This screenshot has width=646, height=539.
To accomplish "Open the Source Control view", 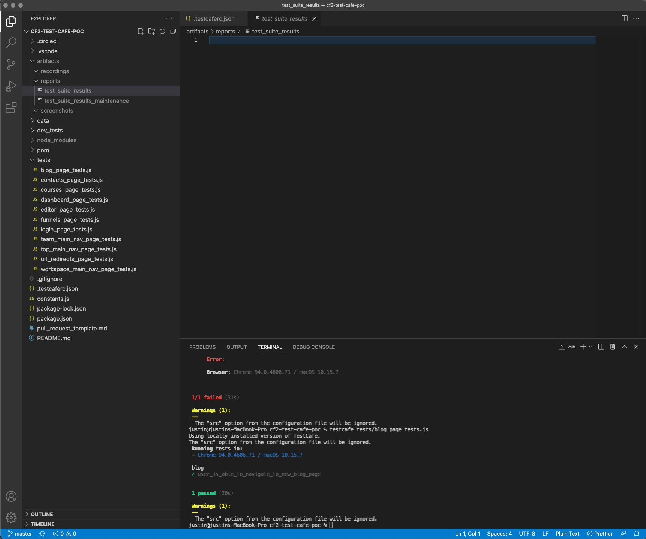I will [x=11, y=64].
